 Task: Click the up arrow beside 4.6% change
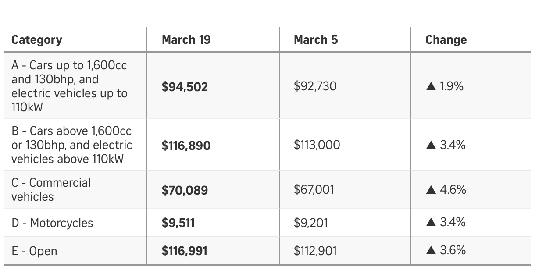(x=431, y=190)
